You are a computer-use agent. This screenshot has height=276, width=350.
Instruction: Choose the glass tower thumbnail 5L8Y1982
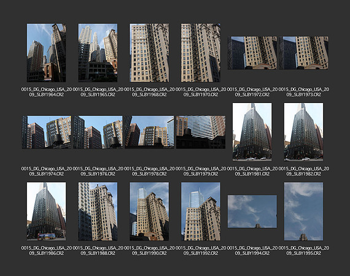(303, 132)
